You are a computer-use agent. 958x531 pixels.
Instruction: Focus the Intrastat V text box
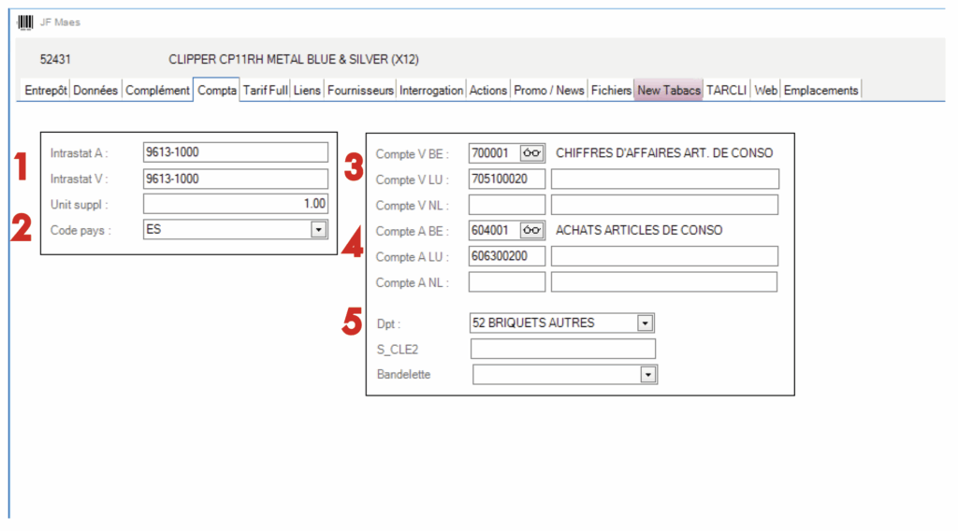coord(235,179)
